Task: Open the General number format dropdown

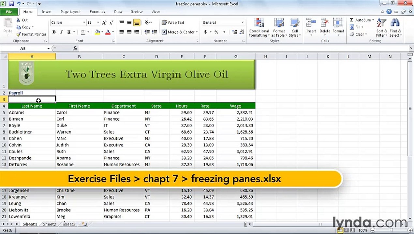Action: click(243, 23)
